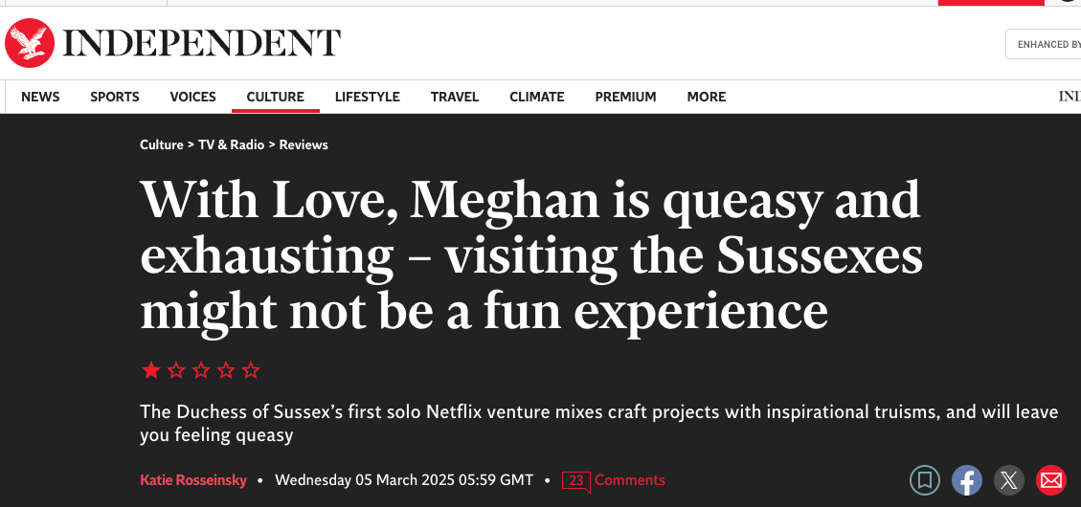Click the Culture breadcrumb link
Image resolution: width=1081 pixels, height=507 pixels.
coord(161,145)
